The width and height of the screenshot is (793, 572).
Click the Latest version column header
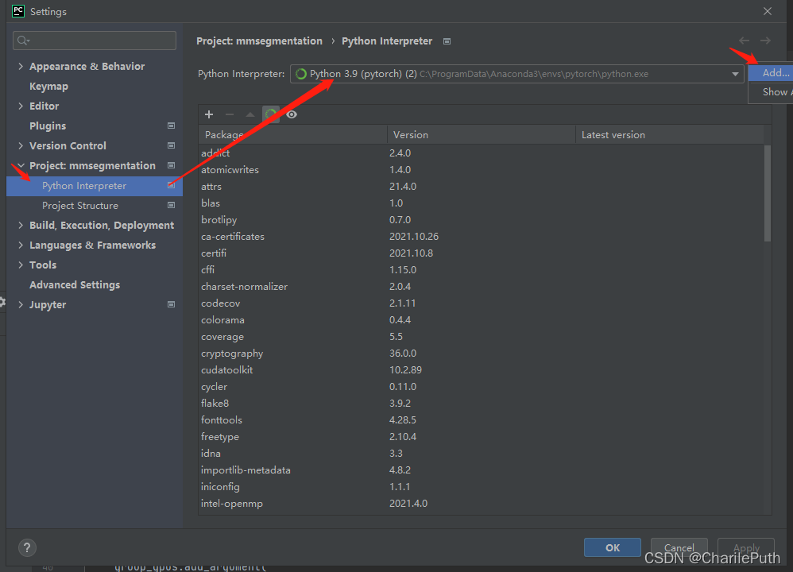(670, 135)
